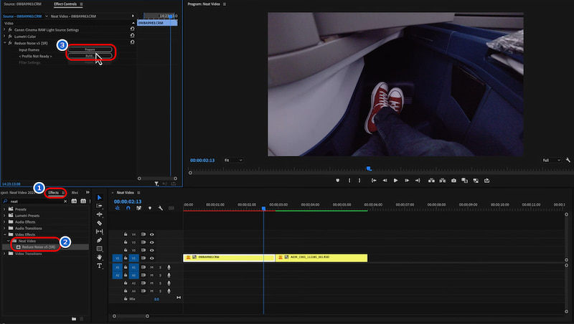Viewport: 574px width, 324px height.
Task: Open the Fit zoom level dropdown
Action: click(233, 160)
